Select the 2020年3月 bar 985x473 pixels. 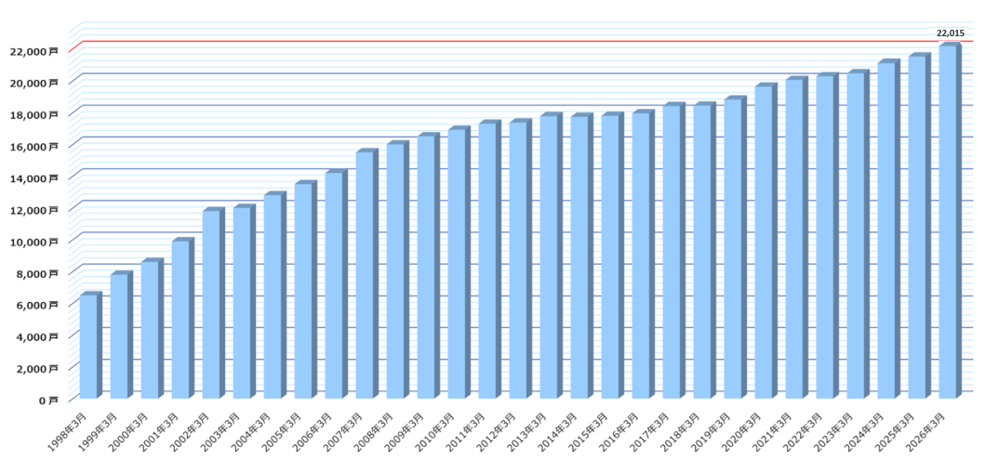765,241
